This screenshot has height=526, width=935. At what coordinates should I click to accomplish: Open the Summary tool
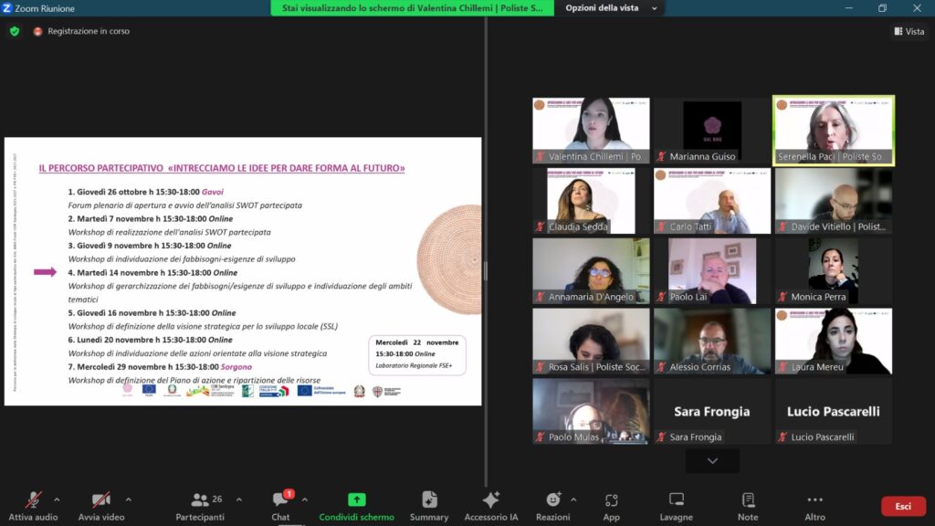429,501
